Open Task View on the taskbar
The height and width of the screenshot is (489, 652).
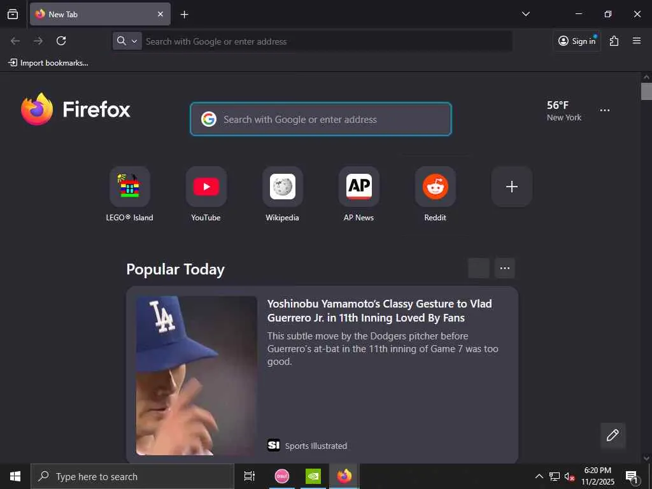pyautogui.click(x=250, y=476)
